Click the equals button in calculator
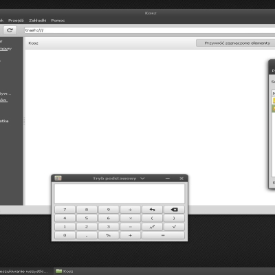The width and height of the screenshot is (275, 275). 163,235
